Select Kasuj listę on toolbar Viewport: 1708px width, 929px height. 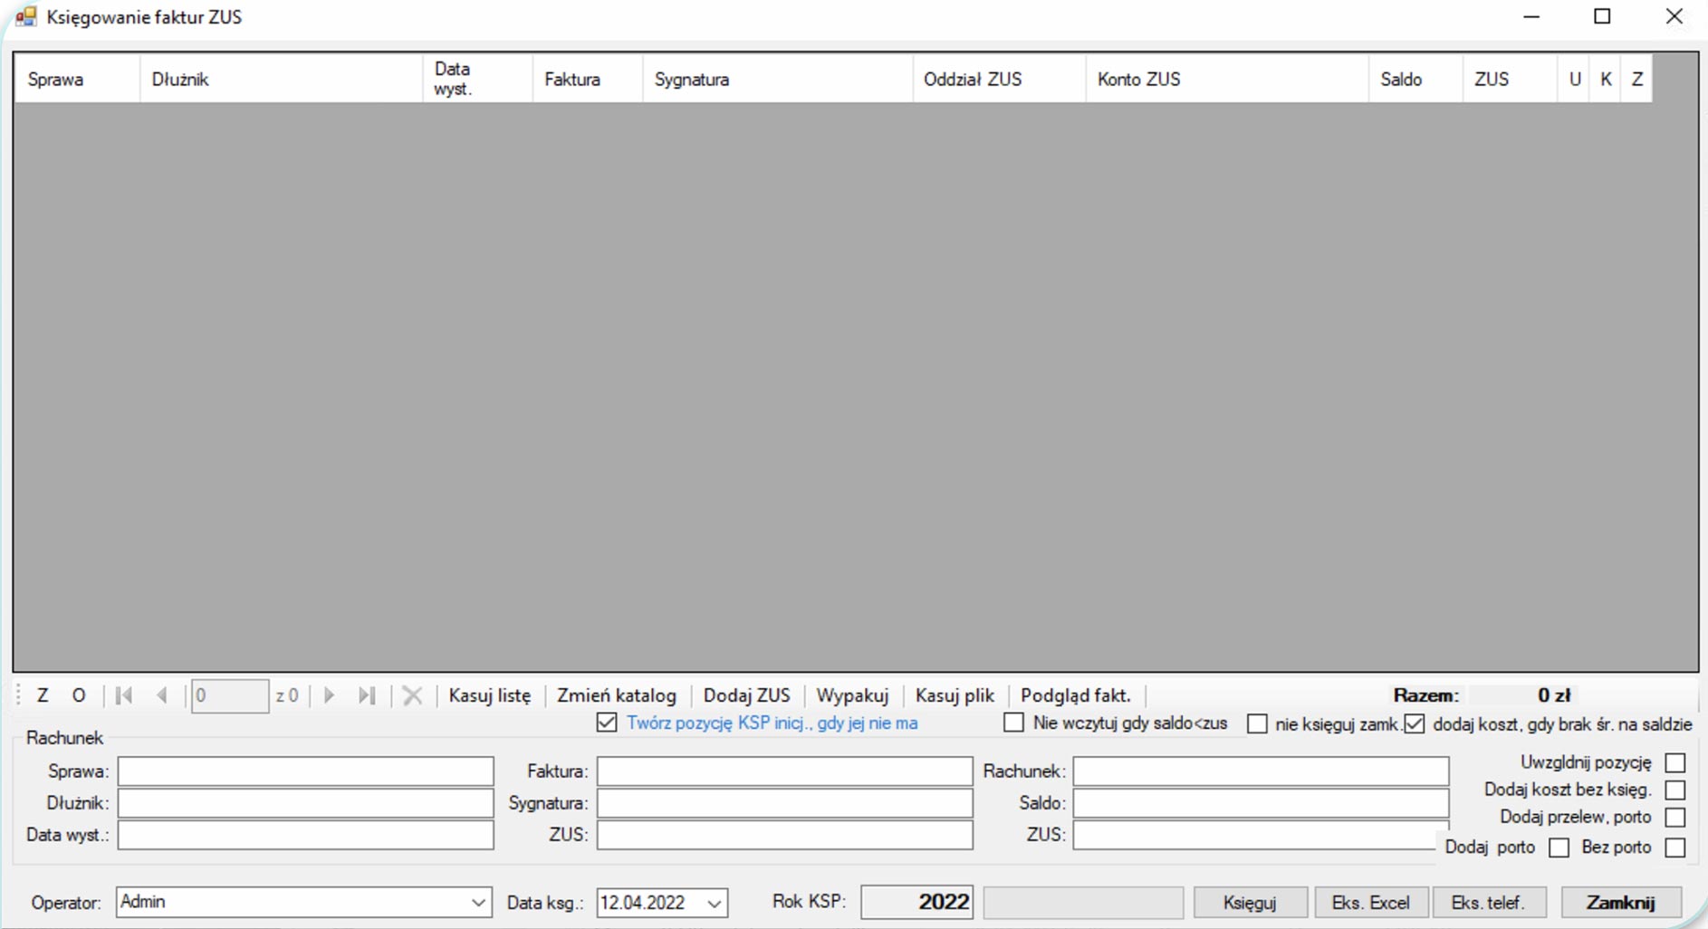(490, 695)
